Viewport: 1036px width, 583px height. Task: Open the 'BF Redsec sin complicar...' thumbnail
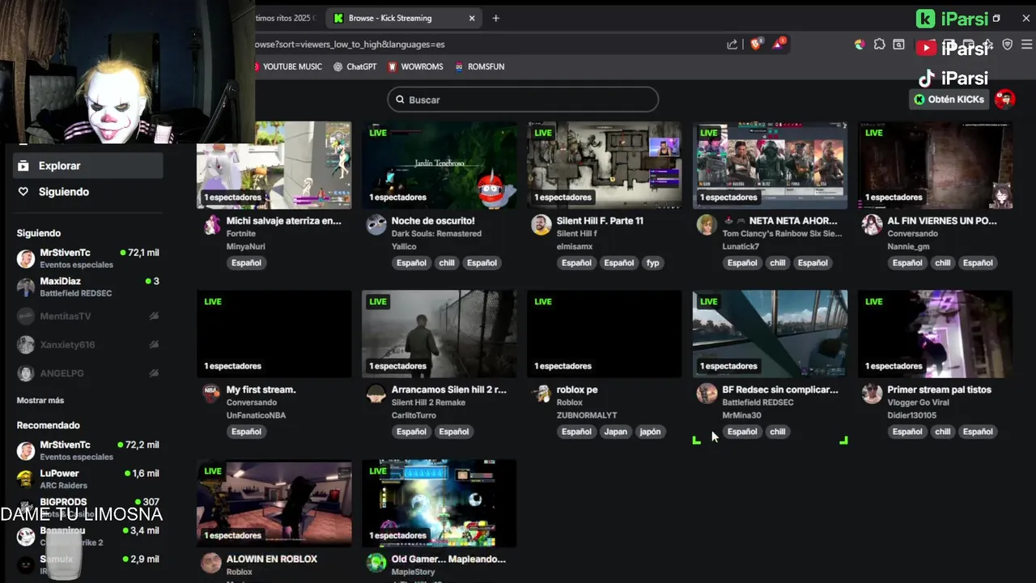pos(770,334)
